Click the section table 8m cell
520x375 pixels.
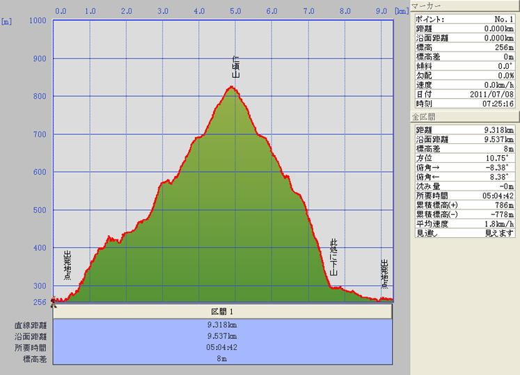tap(222, 358)
